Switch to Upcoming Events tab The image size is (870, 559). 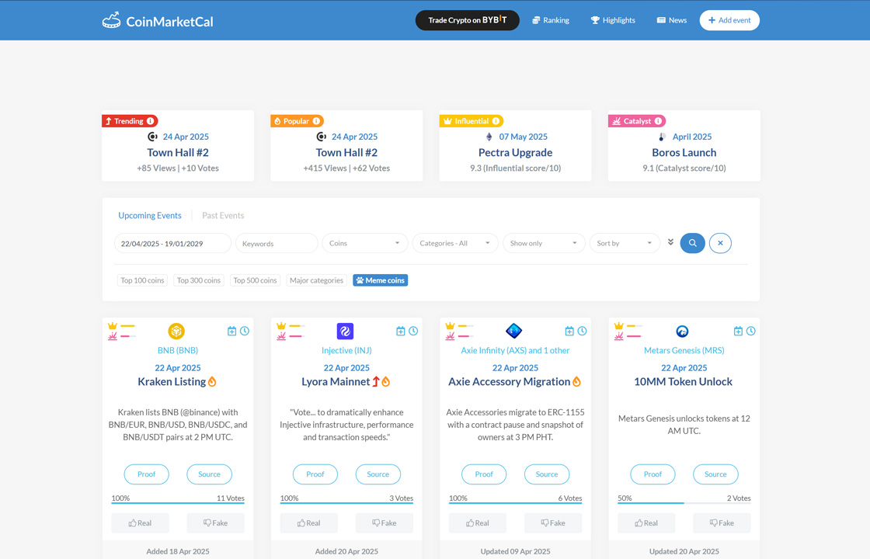click(150, 215)
